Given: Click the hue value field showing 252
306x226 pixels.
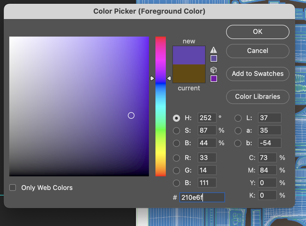Looking at the screenshot, I should 207,118.
